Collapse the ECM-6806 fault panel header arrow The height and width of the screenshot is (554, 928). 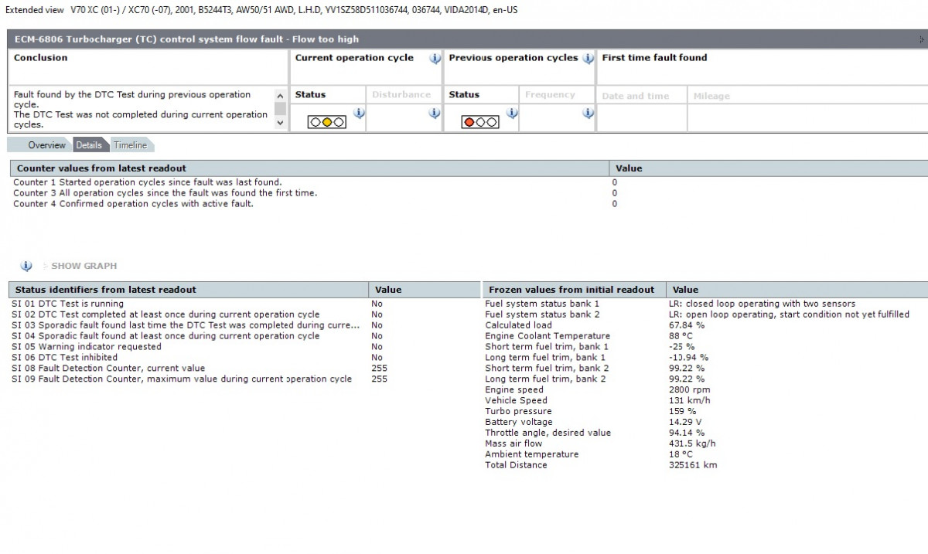tap(923, 39)
